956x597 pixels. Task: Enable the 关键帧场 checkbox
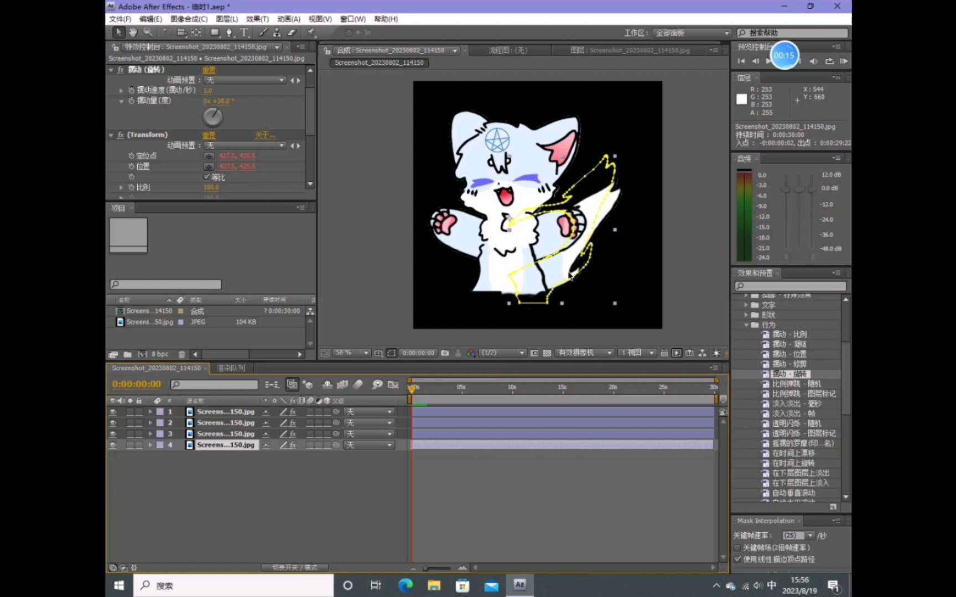(x=737, y=548)
